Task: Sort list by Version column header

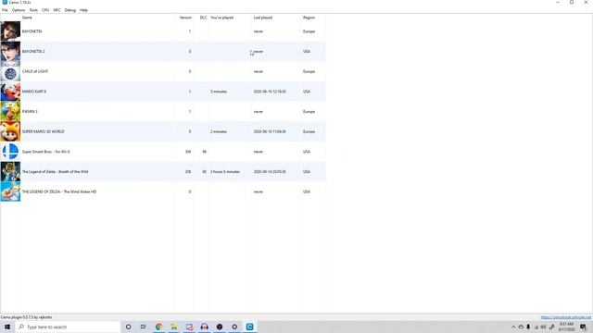Action: (185, 18)
